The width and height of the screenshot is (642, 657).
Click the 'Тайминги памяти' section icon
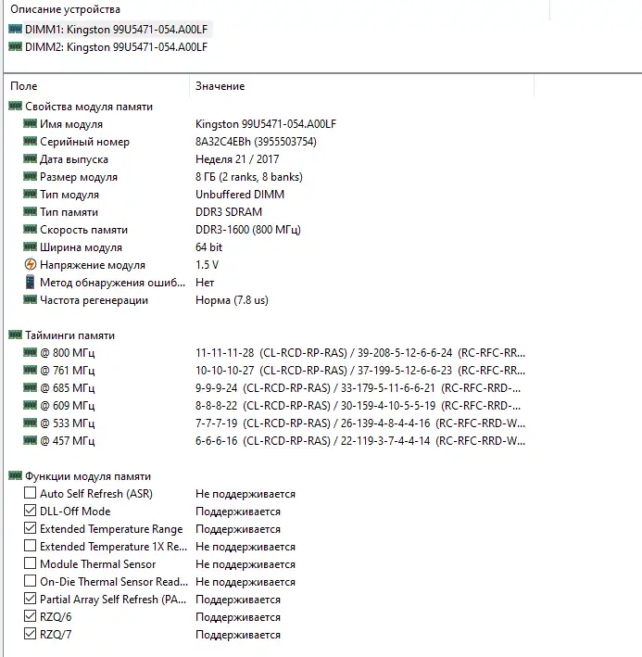15,335
